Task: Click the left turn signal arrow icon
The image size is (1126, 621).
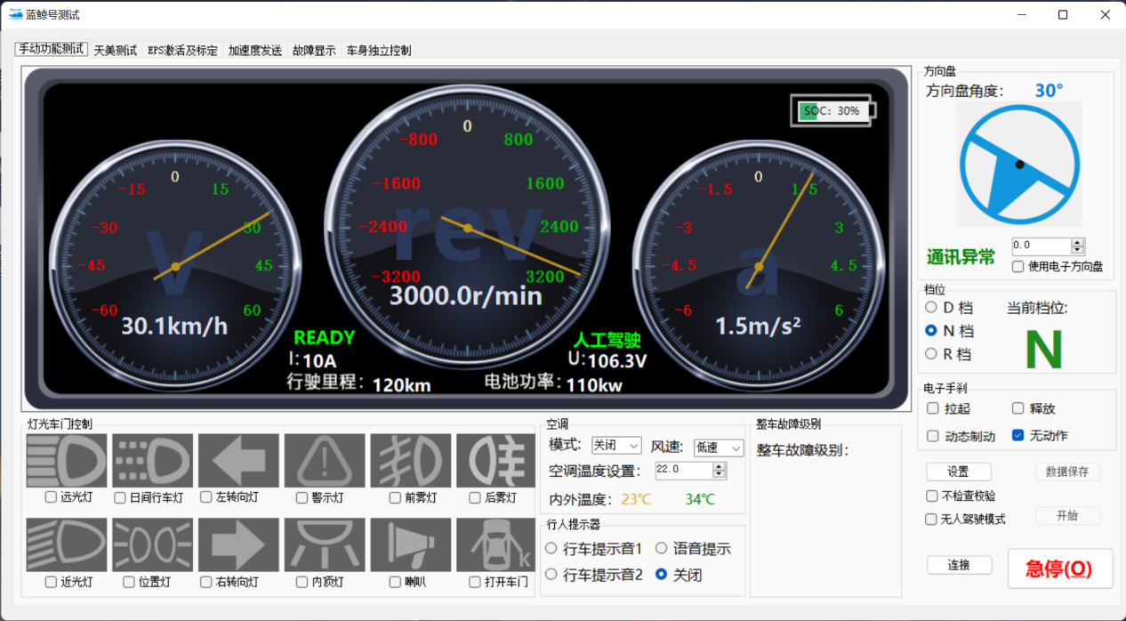Action: 238,460
